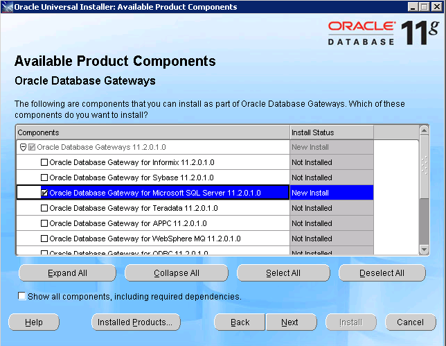The image size is (446, 346).
Task: Click Not Installed status for Sybase row
Action: (x=332, y=178)
